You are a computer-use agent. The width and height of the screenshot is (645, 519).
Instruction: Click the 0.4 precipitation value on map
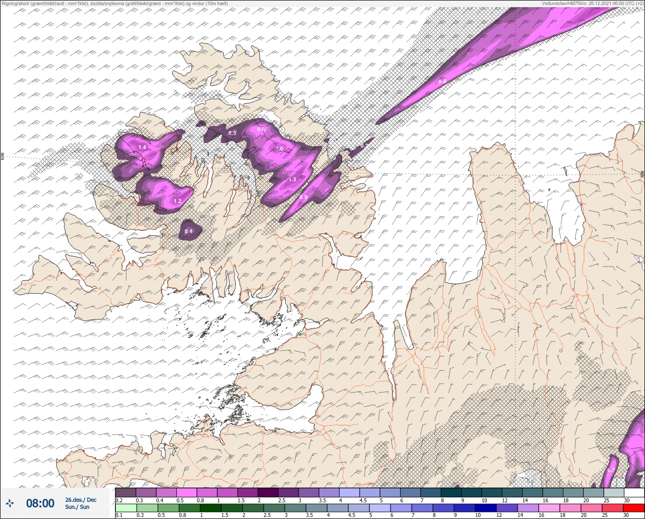coord(188,231)
